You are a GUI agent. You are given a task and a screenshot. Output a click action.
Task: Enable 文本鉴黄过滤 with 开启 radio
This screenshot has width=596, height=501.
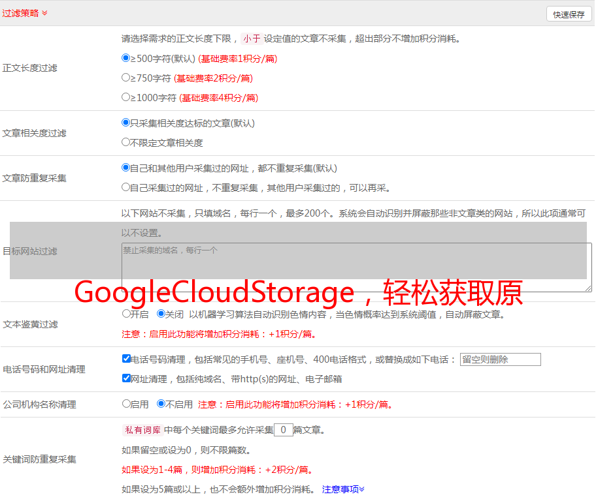(126, 314)
